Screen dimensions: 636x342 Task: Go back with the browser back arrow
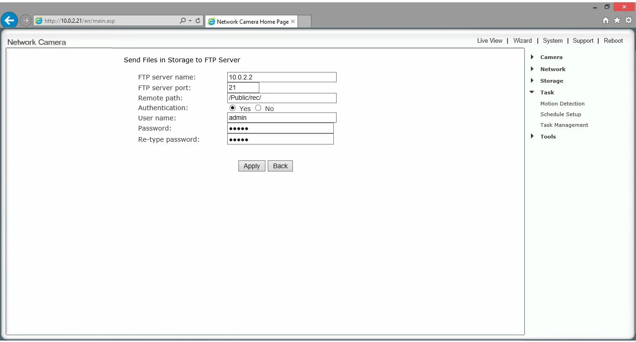point(9,20)
